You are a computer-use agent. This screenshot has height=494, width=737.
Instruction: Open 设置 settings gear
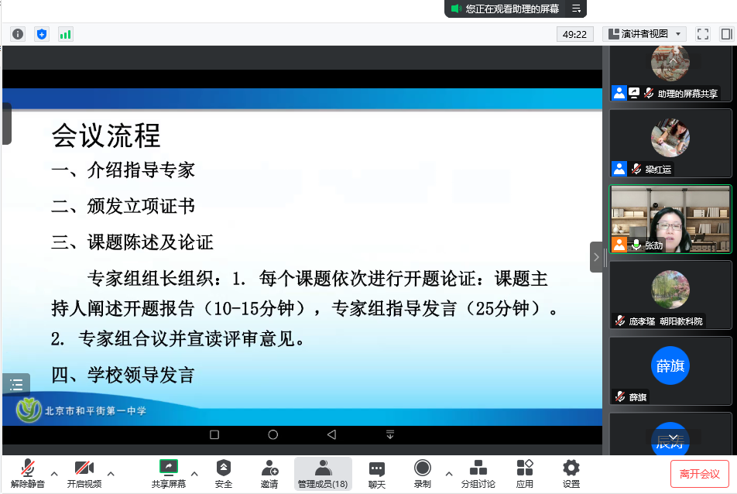571,474
